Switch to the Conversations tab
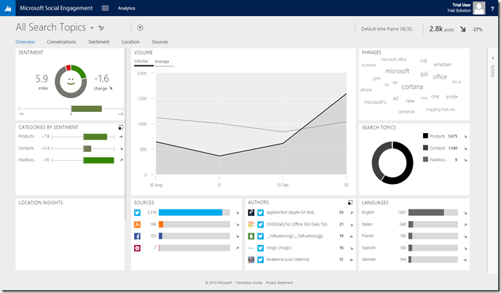Screen dimensions: 501x293 (x=61, y=42)
